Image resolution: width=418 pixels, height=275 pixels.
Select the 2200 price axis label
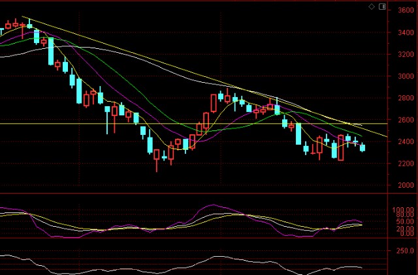405,164
